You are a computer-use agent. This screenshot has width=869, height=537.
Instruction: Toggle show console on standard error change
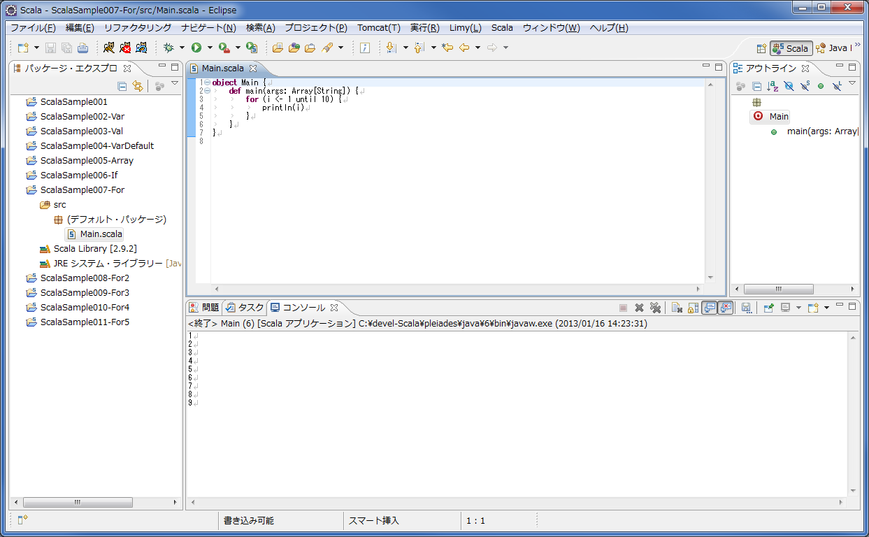(x=725, y=308)
